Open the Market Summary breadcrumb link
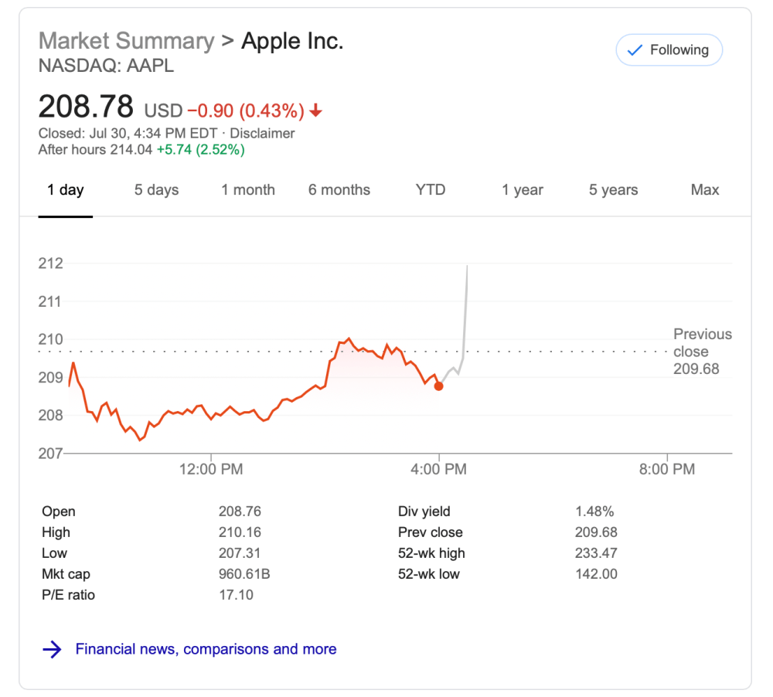The image size is (773, 697). pyautogui.click(x=126, y=41)
